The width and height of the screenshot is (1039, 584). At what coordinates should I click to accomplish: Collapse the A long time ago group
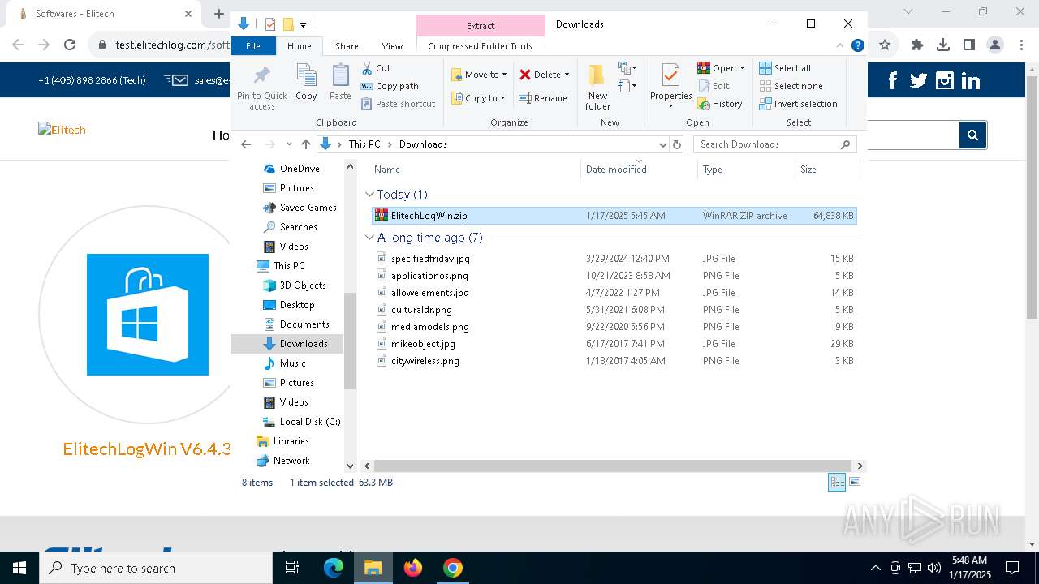(370, 238)
